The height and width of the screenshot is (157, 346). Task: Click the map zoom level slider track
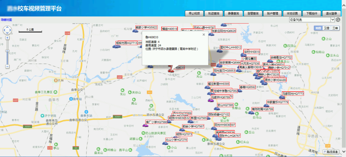7,52
